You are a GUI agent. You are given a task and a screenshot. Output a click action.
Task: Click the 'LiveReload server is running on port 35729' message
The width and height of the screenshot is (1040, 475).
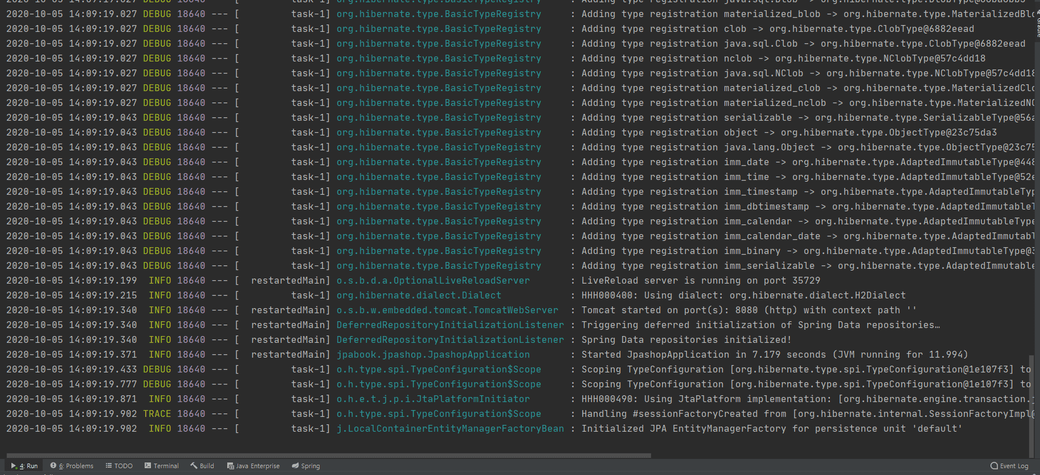(701, 280)
